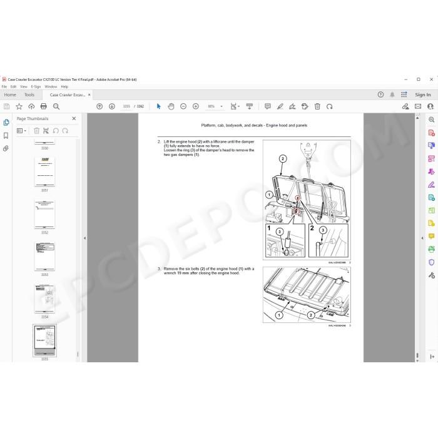The height and width of the screenshot is (438, 438).
Task: Open the share with others icon
Action: (430, 106)
